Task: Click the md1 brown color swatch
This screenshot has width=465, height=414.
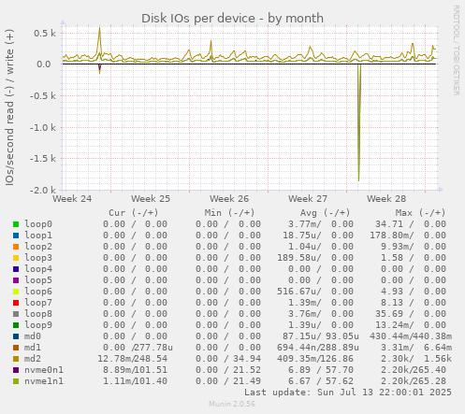Action: (16, 348)
